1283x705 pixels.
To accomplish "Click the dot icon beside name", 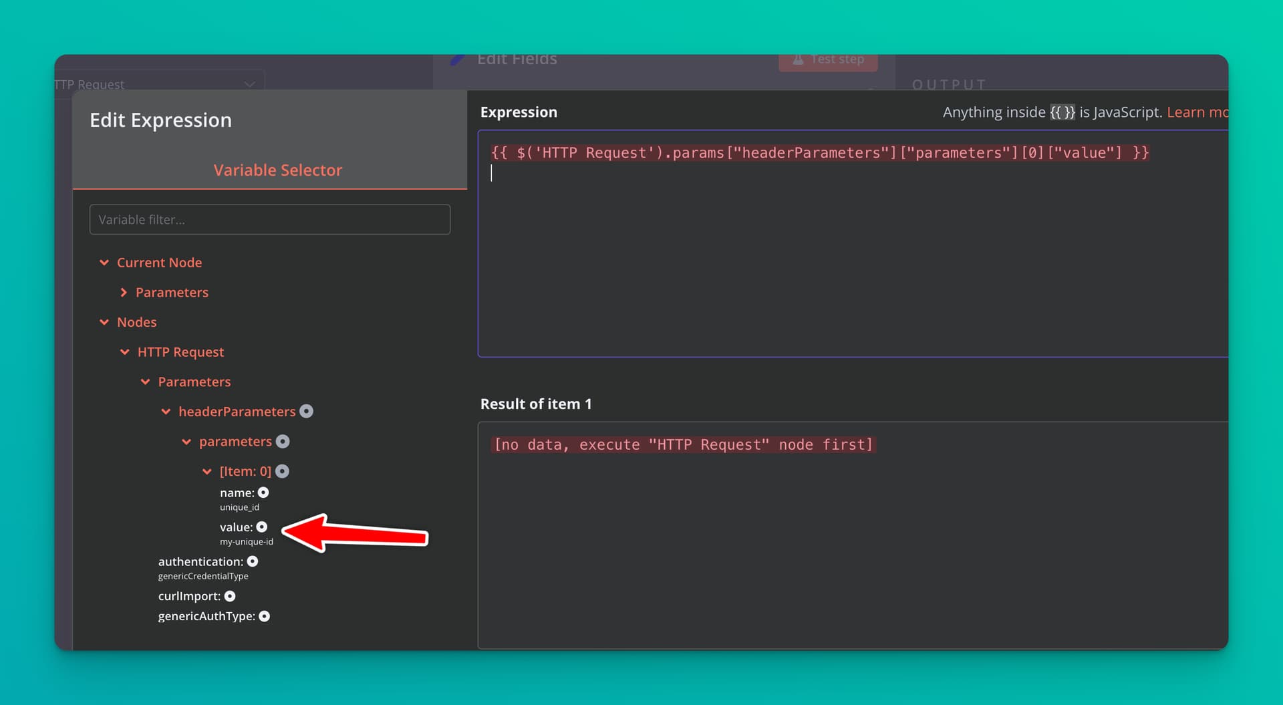I will coord(263,493).
